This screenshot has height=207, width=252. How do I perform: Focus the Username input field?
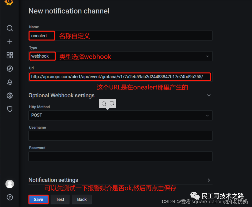(120, 136)
